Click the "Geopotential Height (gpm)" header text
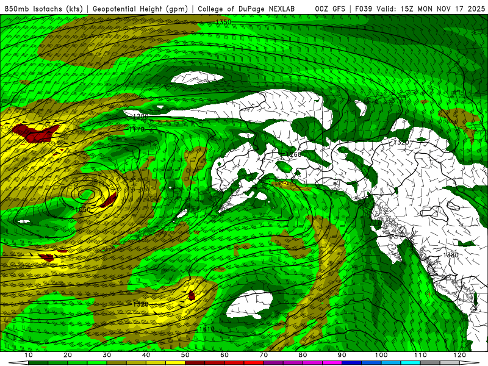This screenshot has height=366, width=488. [140, 9]
